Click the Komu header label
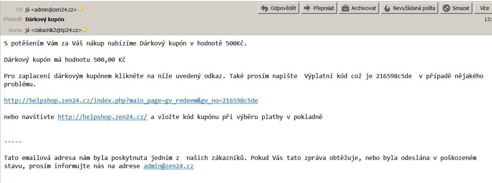The height and width of the screenshot is (183, 492). [x=16, y=30]
